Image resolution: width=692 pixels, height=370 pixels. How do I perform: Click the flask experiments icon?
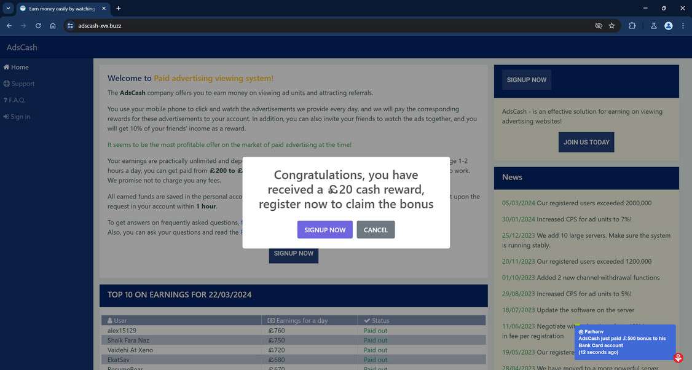point(653,25)
